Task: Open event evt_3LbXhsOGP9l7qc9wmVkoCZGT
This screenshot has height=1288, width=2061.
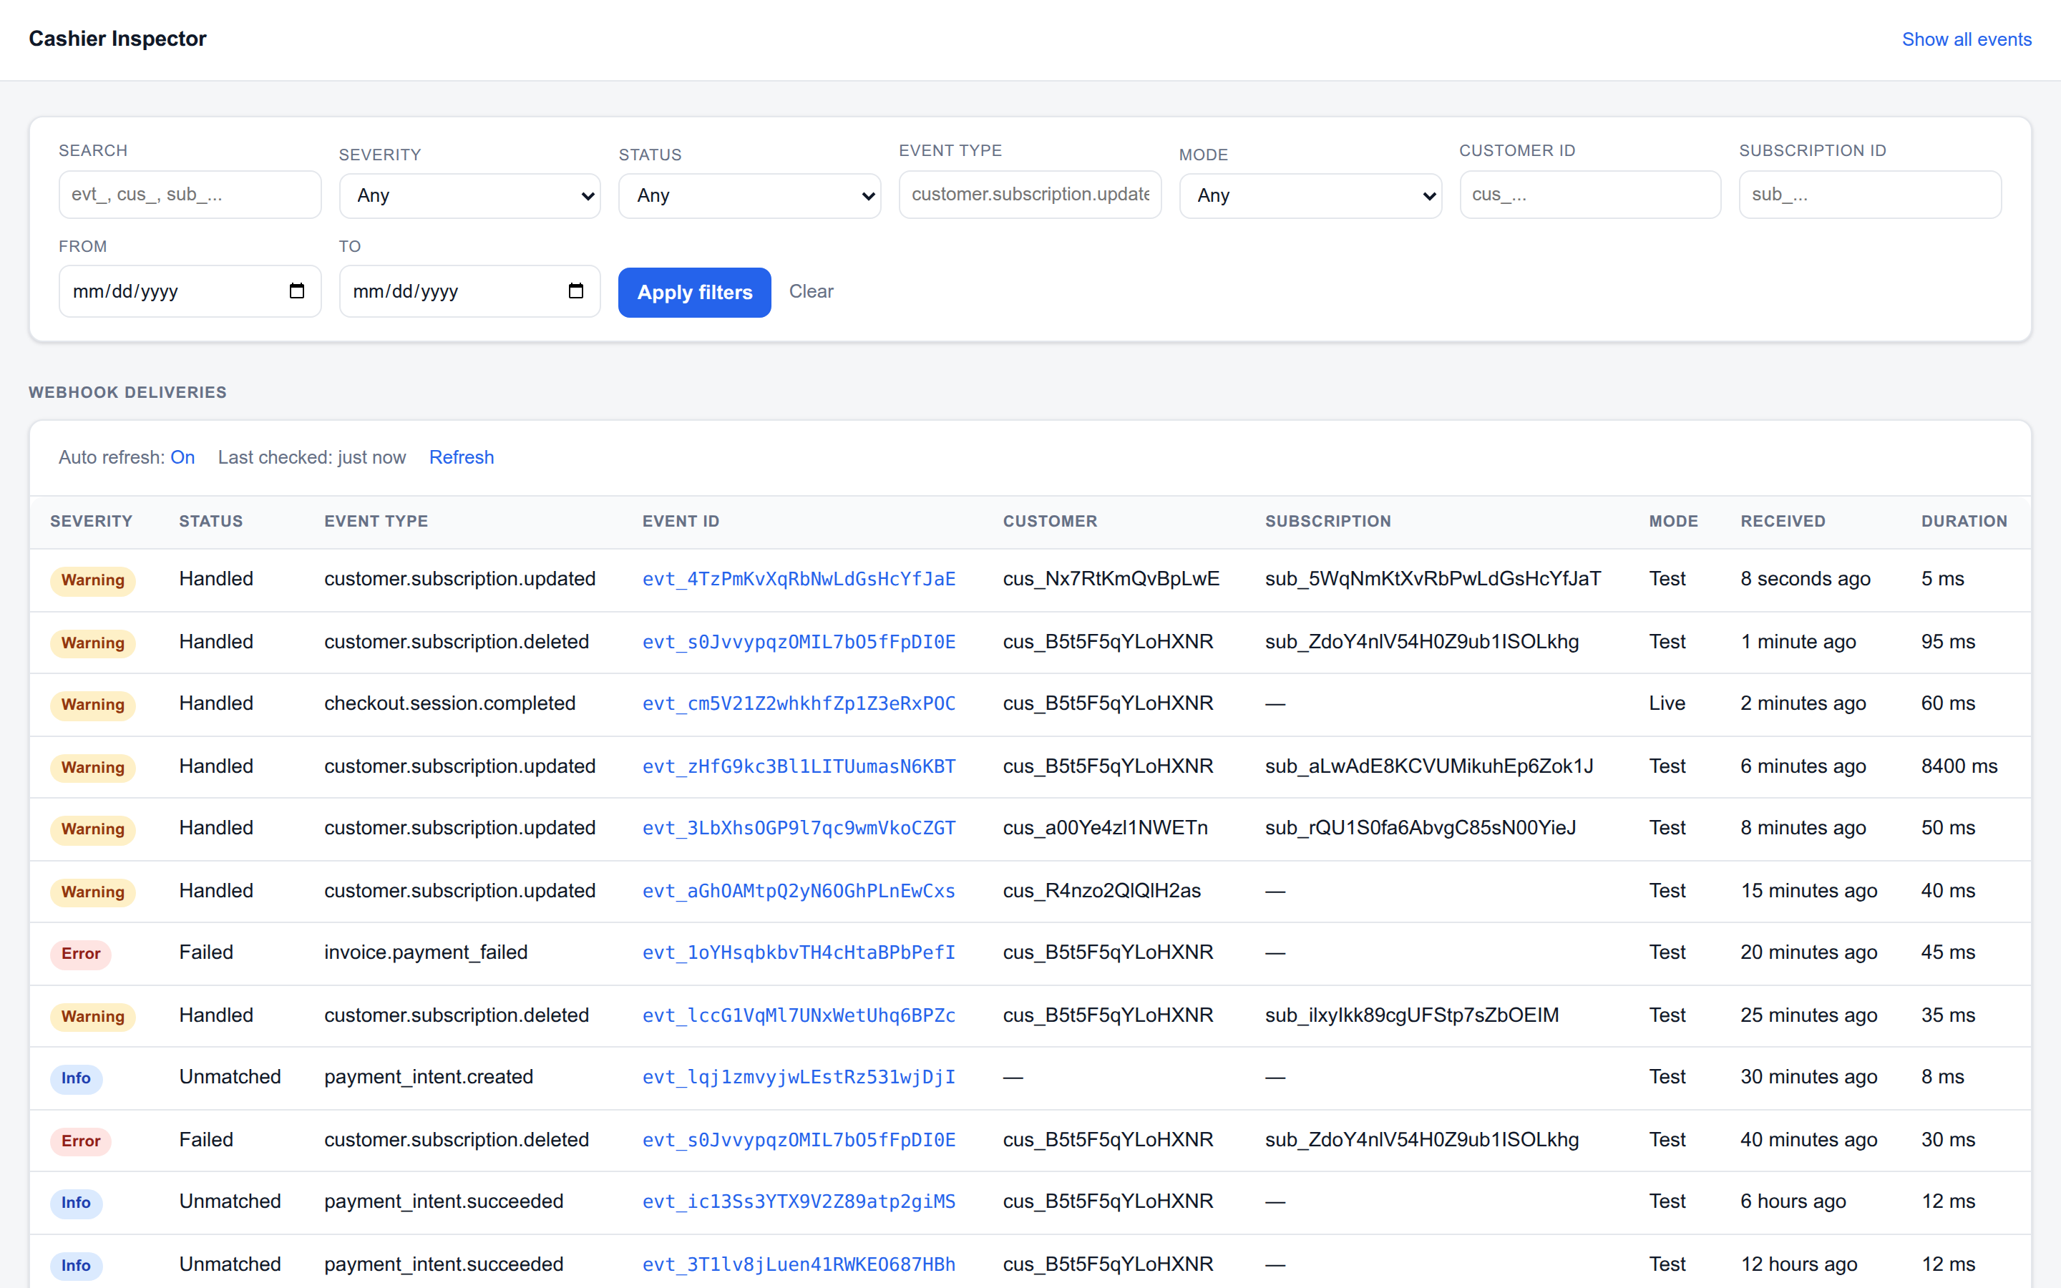Action: pyautogui.click(x=798, y=828)
